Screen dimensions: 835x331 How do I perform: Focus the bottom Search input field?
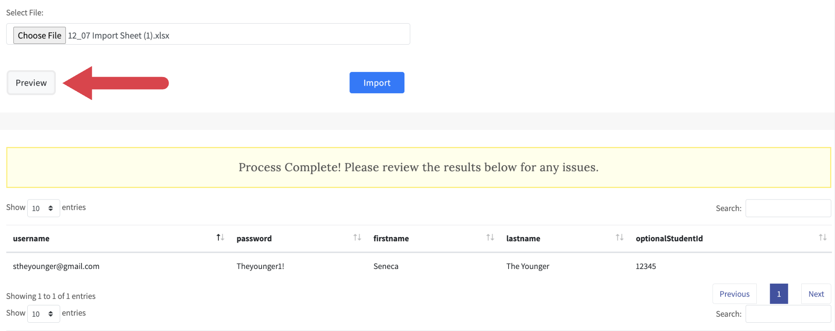click(x=788, y=314)
